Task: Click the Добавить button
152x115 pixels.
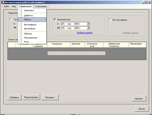Action: tap(14, 97)
